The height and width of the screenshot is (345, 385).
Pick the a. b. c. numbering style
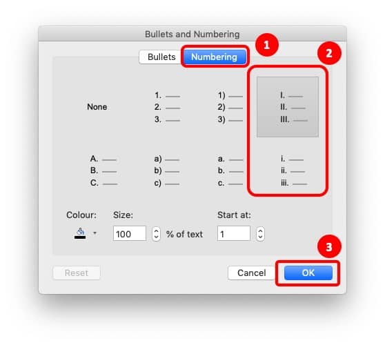[230, 171]
